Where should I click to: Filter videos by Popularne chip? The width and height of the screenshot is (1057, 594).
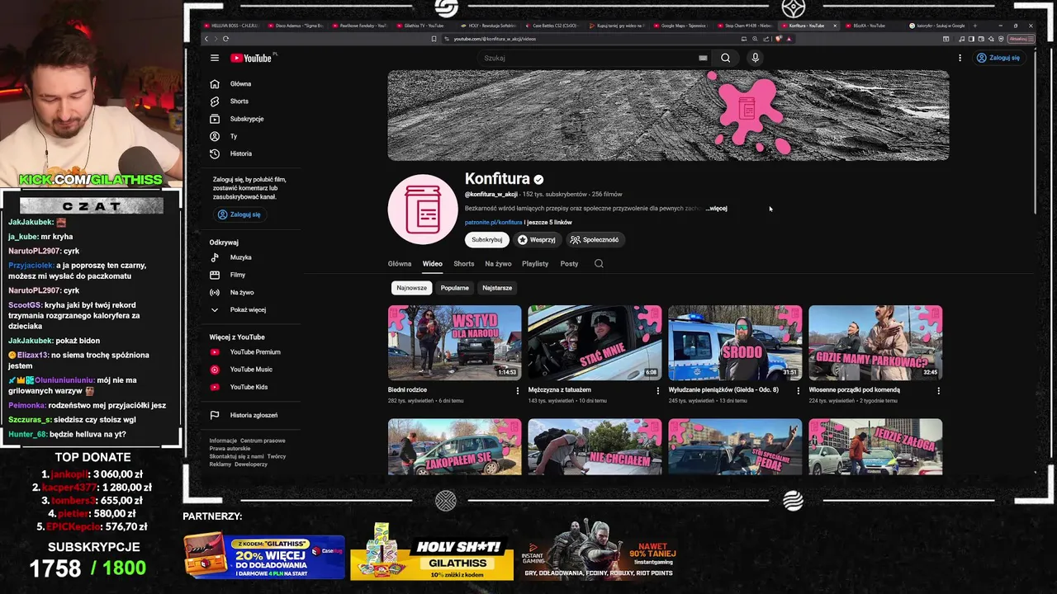point(455,288)
